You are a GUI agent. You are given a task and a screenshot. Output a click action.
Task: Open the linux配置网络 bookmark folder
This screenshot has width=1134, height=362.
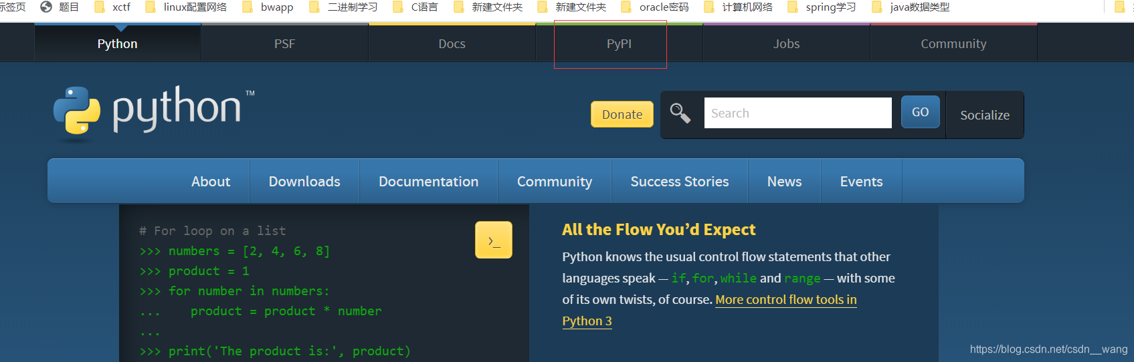click(185, 7)
